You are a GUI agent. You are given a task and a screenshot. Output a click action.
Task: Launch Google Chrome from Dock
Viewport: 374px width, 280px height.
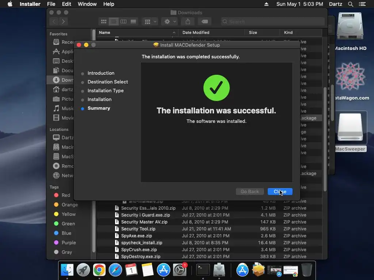tap(99, 270)
